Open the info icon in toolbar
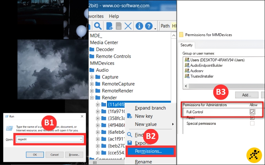This screenshot has width=265, height=165. (x=139, y=26)
